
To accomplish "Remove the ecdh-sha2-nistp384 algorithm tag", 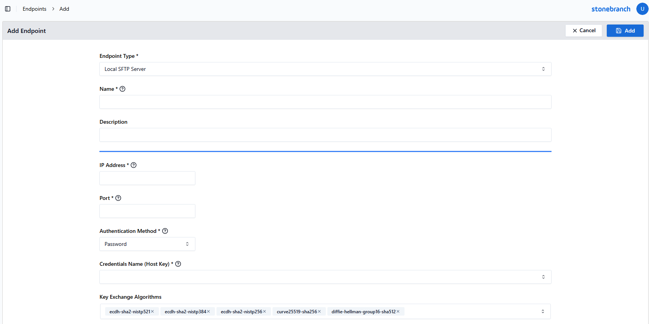I will 208,312.
